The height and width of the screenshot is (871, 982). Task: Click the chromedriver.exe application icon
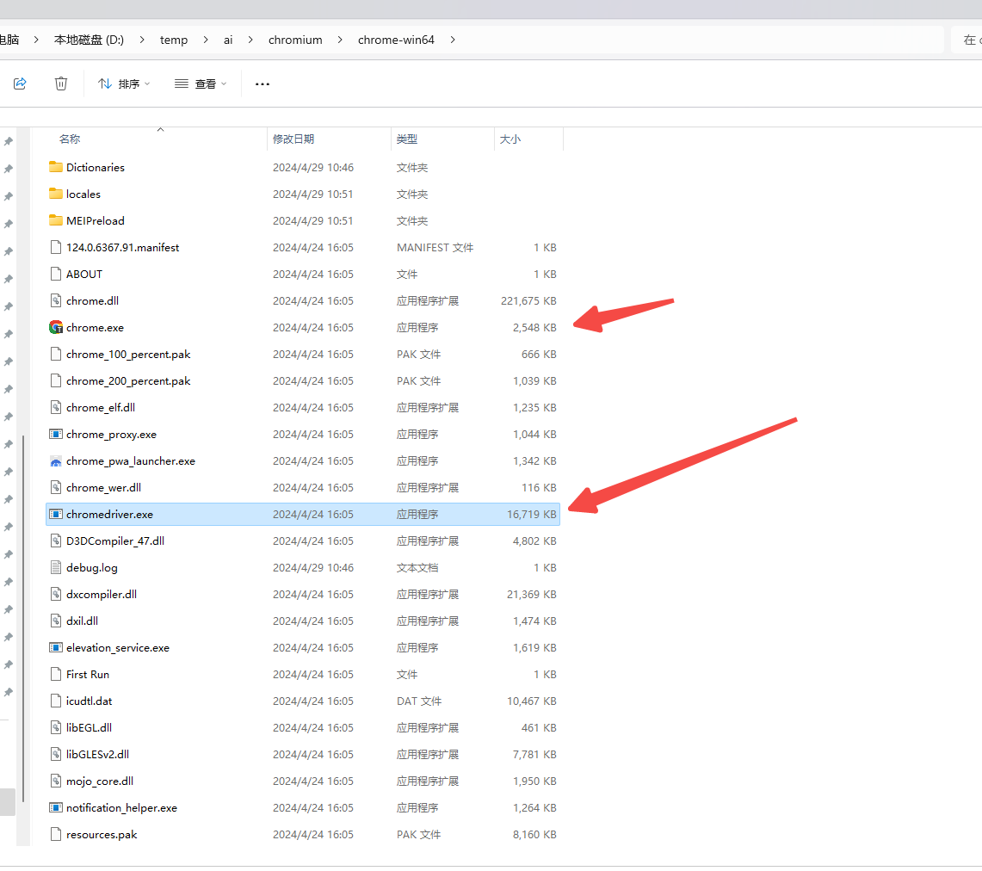click(x=56, y=514)
